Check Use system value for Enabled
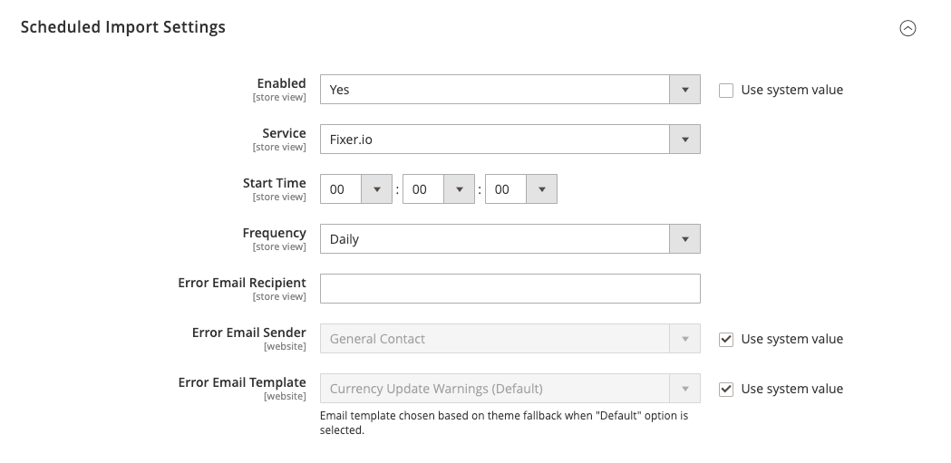This screenshot has width=951, height=463. pos(726,90)
